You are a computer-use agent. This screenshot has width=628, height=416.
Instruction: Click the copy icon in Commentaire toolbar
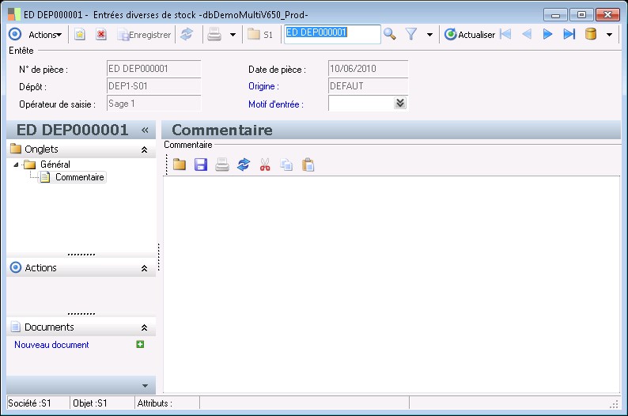[x=286, y=165]
